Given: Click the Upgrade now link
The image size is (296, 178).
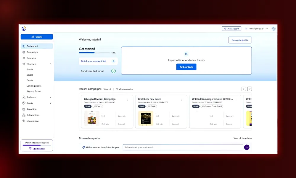Looking at the screenshot, I should pos(39,149).
